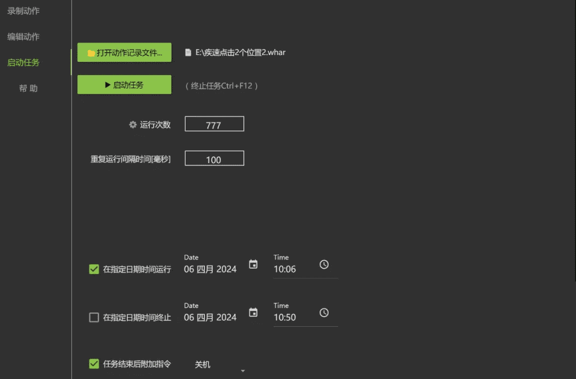Open the start-time clock picker icon
The width and height of the screenshot is (576, 379).
[324, 264]
